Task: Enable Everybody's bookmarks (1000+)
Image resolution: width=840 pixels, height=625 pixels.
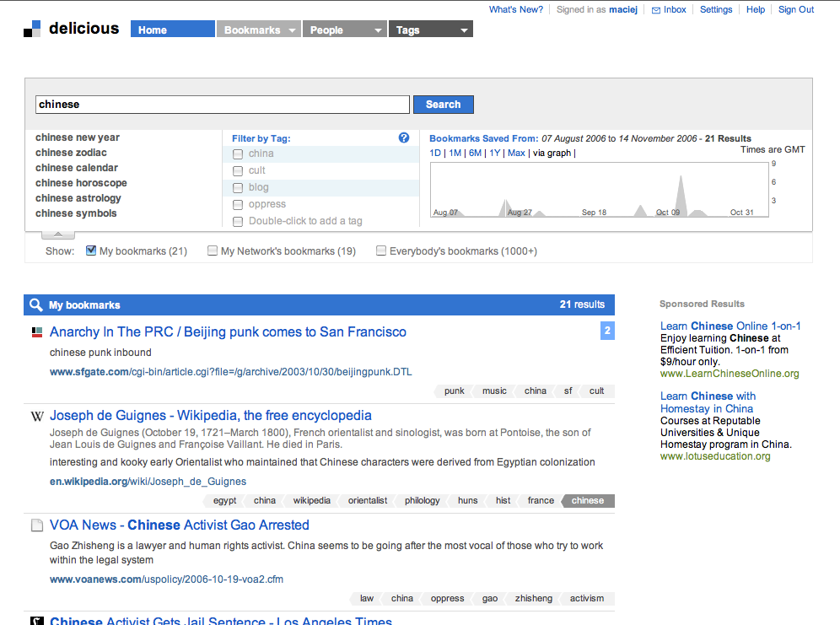Action: [381, 251]
